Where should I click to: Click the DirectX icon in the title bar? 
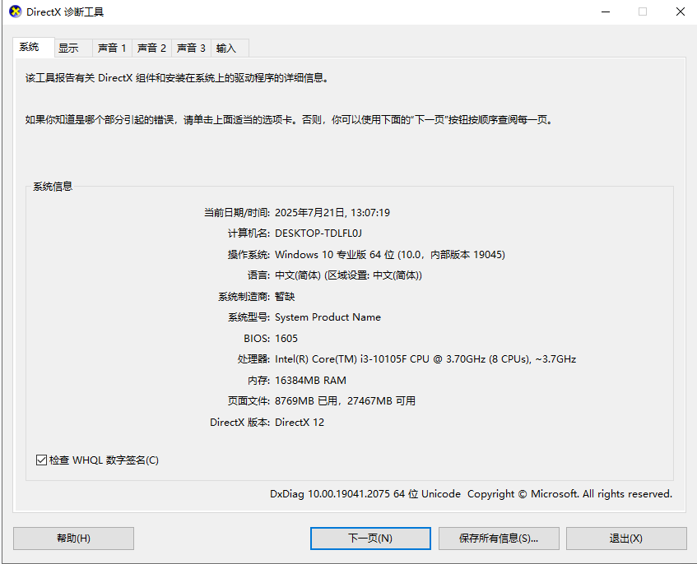[15, 12]
